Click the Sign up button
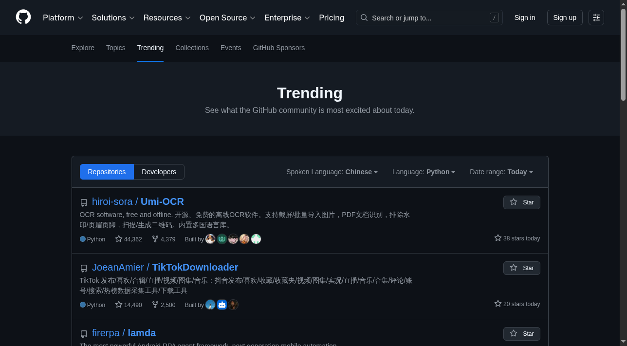Viewport: 627px width, 346px height. (x=565, y=18)
